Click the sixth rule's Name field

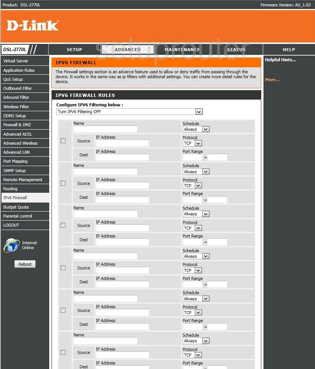pyautogui.click(x=105, y=341)
